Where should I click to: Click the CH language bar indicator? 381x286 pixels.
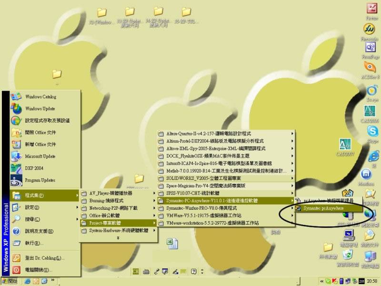coord(136,271)
